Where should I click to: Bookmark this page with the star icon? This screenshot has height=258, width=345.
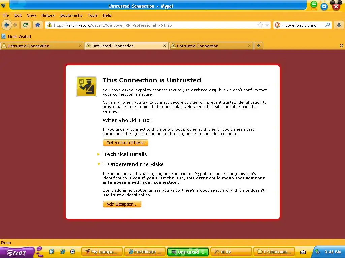click(260, 25)
